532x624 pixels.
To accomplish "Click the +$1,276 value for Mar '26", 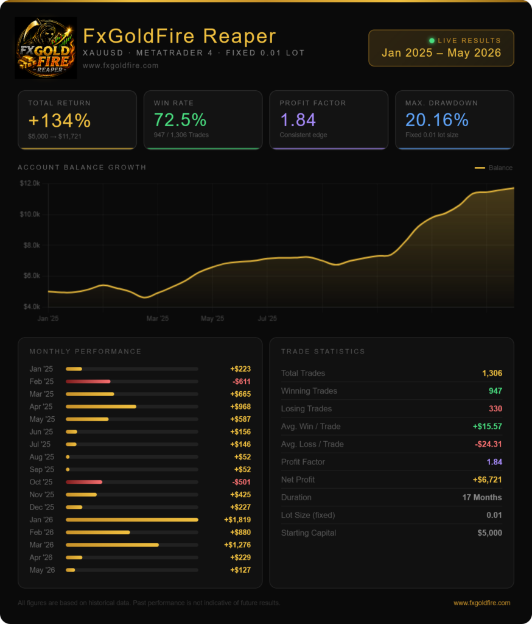I will click(237, 545).
